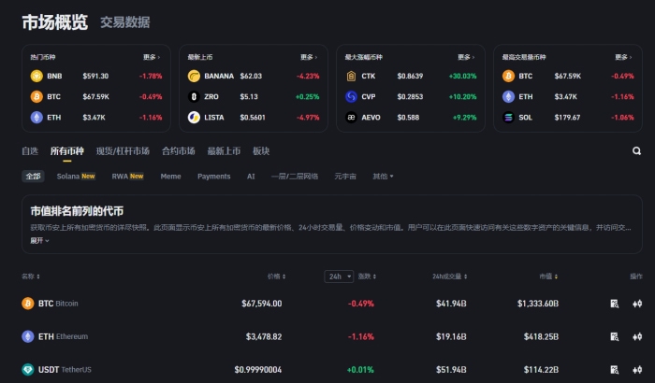Screen dimensions: 655x383
Task: Sort the table by 市值 column
Action: coord(547,277)
